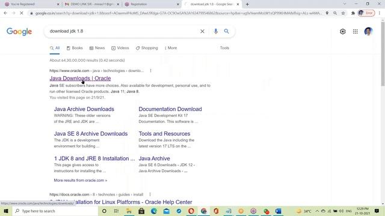Open the Chrome three-dot menu

click(x=380, y=13)
